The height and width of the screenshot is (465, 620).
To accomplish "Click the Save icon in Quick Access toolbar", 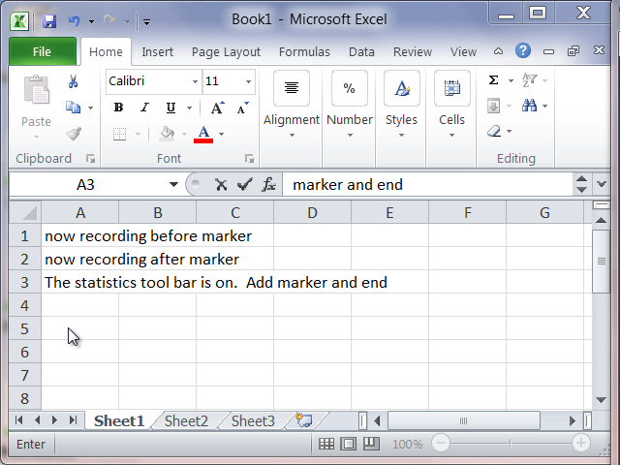I will point(48,19).
